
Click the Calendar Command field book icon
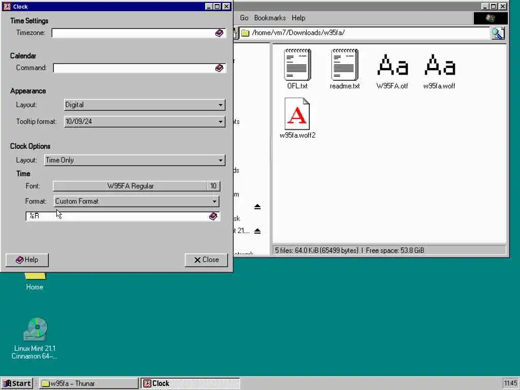219,68
